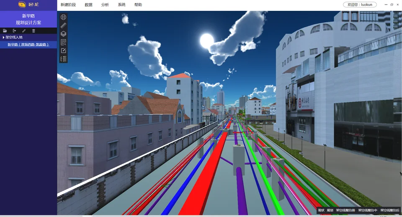Click the query search document icon
Image resolution: width=402 pixels, height=217 pixels.
tap(63, 42)
